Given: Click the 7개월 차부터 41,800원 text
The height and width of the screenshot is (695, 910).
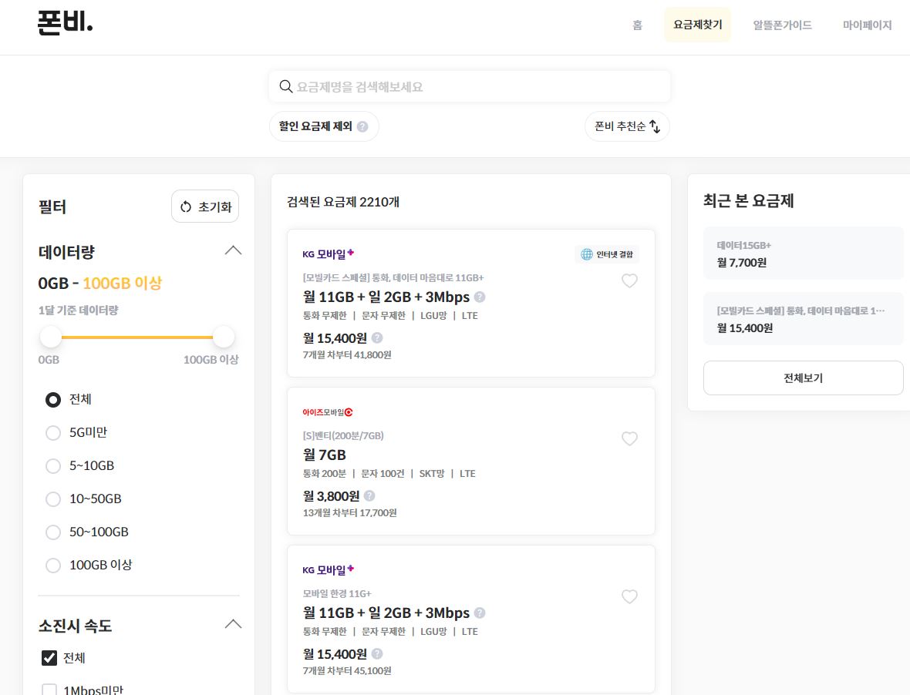Looking at the screenshot, I should click(347, 354).
